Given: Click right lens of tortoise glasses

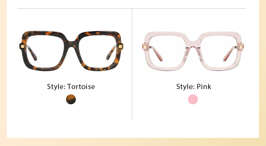Looking at the screenshot, I should pyautogui.click(x=98, y=51).
